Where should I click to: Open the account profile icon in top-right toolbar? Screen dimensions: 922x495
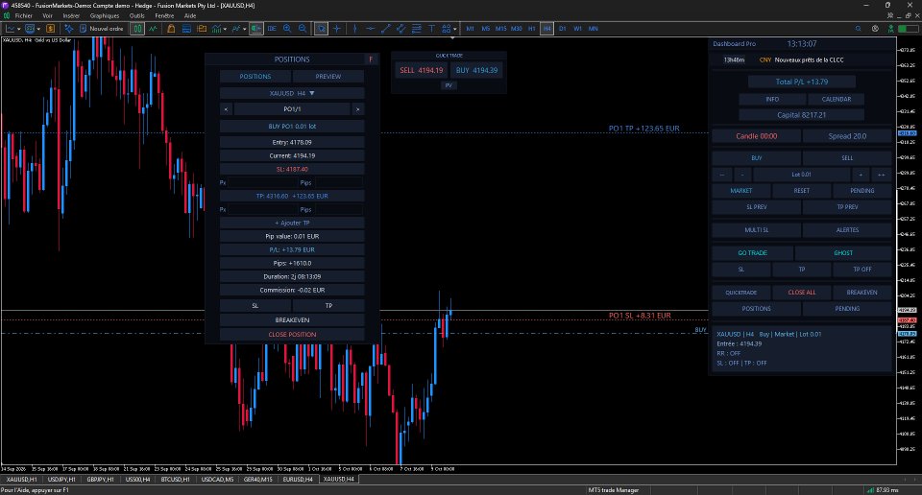[x=875, y=28]
